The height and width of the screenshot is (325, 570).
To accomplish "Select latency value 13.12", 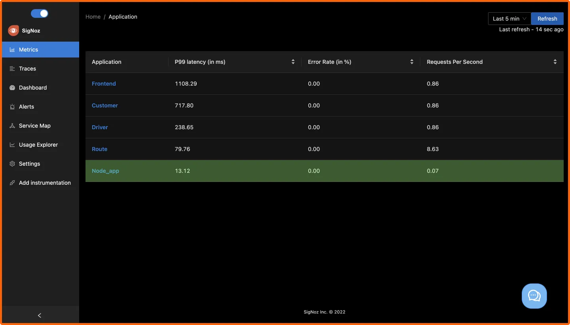I will click(x=182, y=171).
